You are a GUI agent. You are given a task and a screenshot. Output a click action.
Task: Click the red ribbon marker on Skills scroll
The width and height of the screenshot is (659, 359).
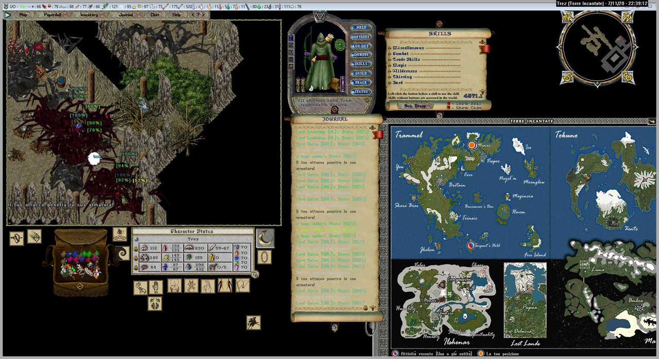(484, 49)
